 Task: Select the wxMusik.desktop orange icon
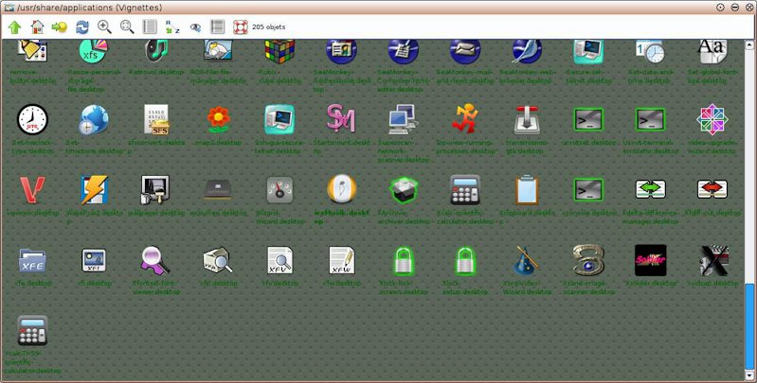tap(341, 189)
